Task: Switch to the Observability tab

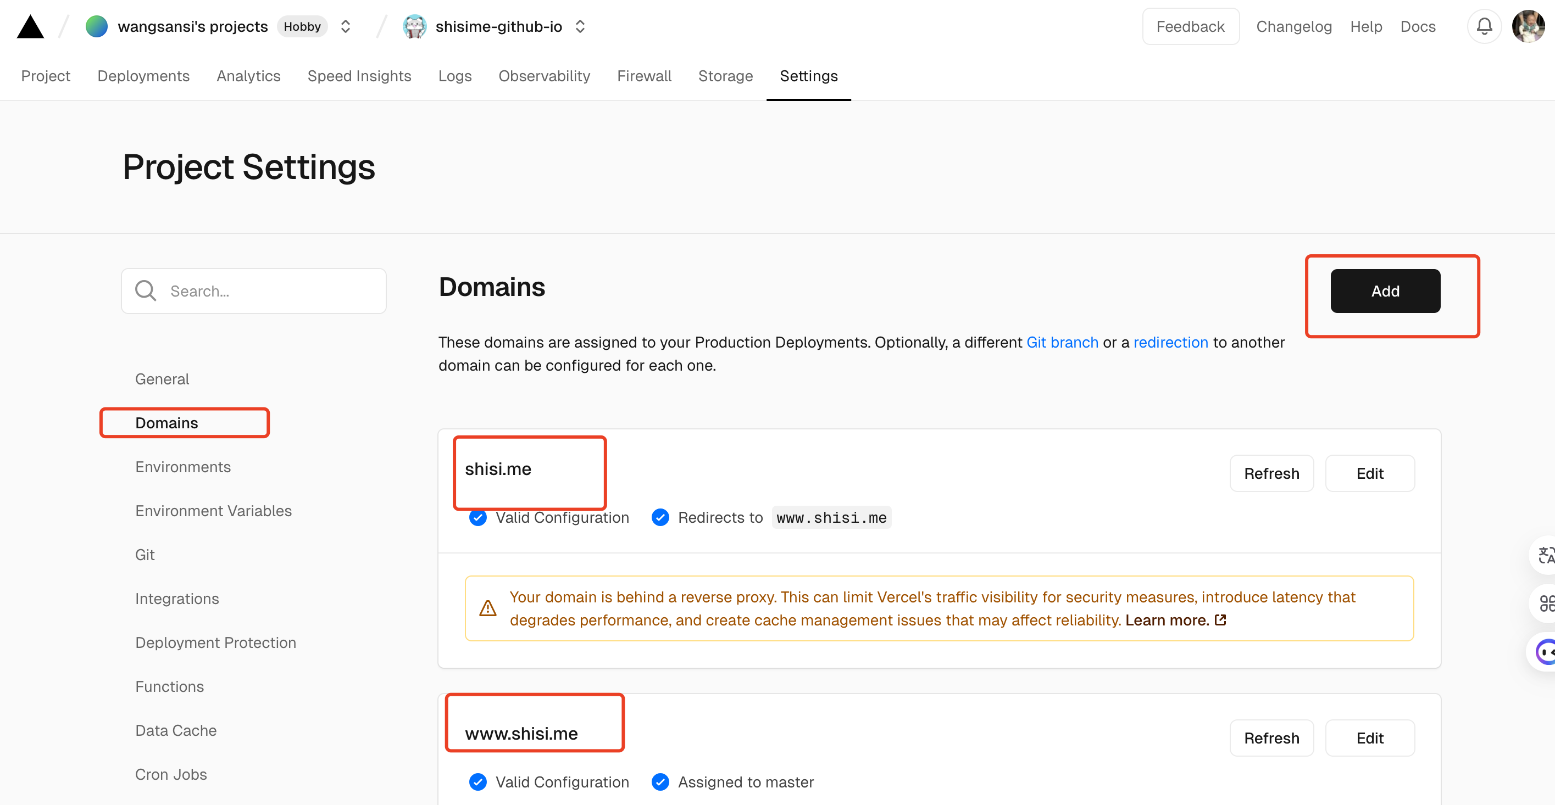Action: coord(544,76)
